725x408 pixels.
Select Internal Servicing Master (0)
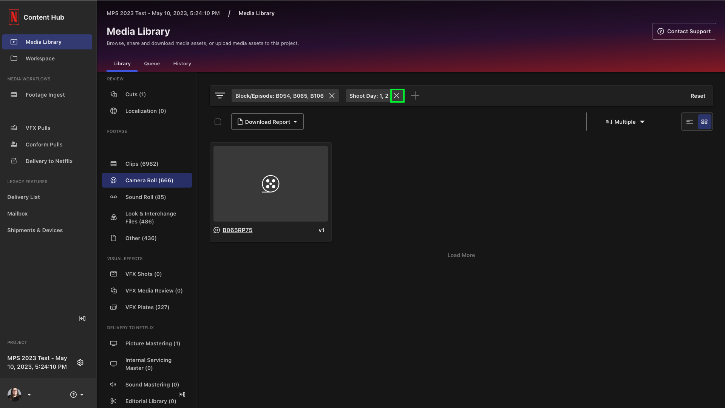click(147, 364)
